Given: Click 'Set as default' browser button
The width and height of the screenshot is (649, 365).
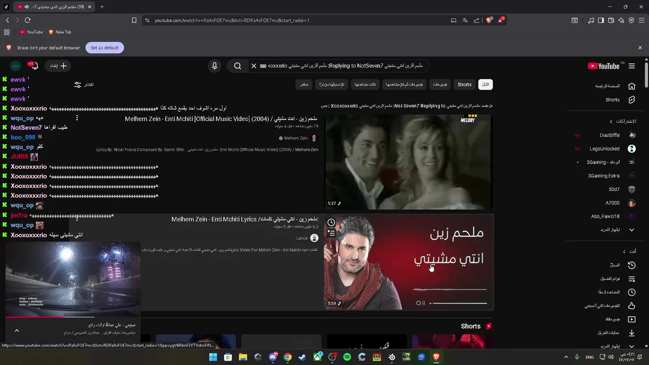Looking at the screenshot, I should coord(104,48).
